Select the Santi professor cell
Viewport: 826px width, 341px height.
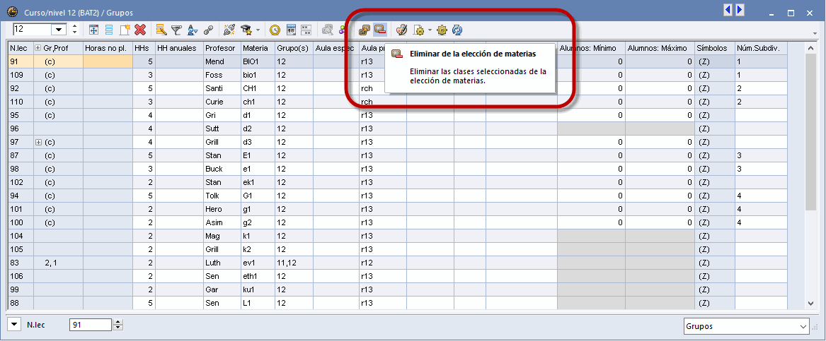coord(222,88)
